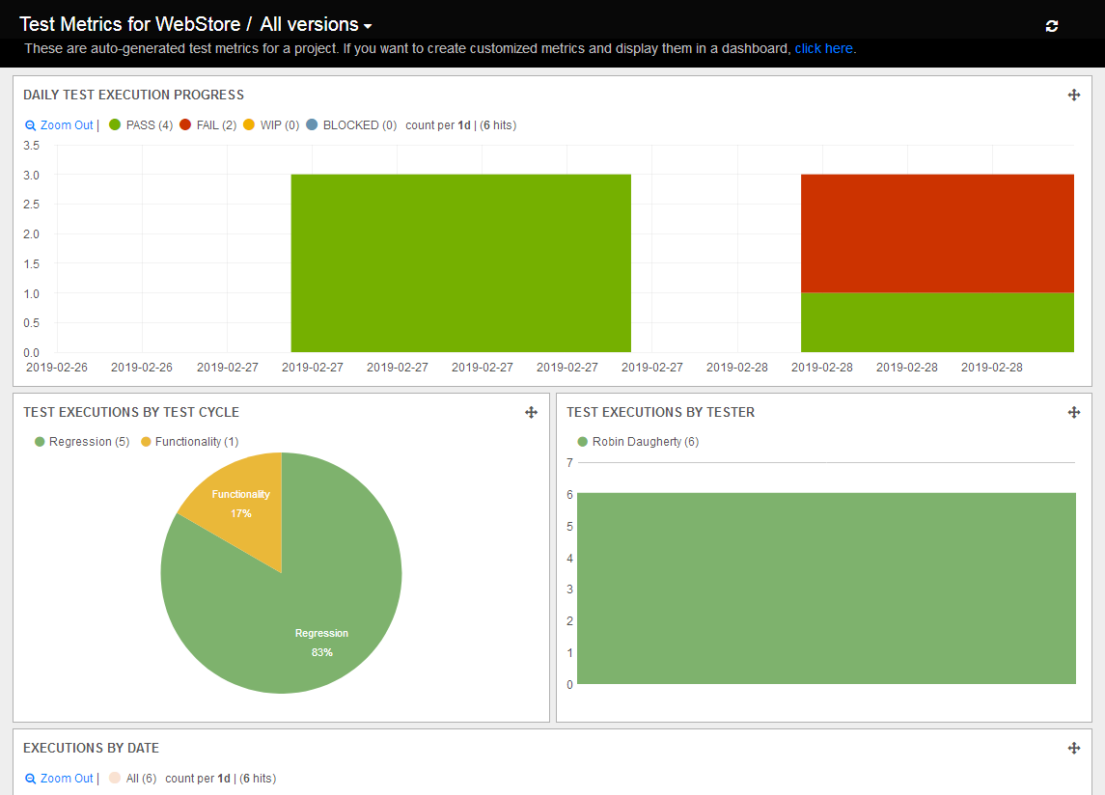Open the click here dashboard link

[x=823, y=48]
